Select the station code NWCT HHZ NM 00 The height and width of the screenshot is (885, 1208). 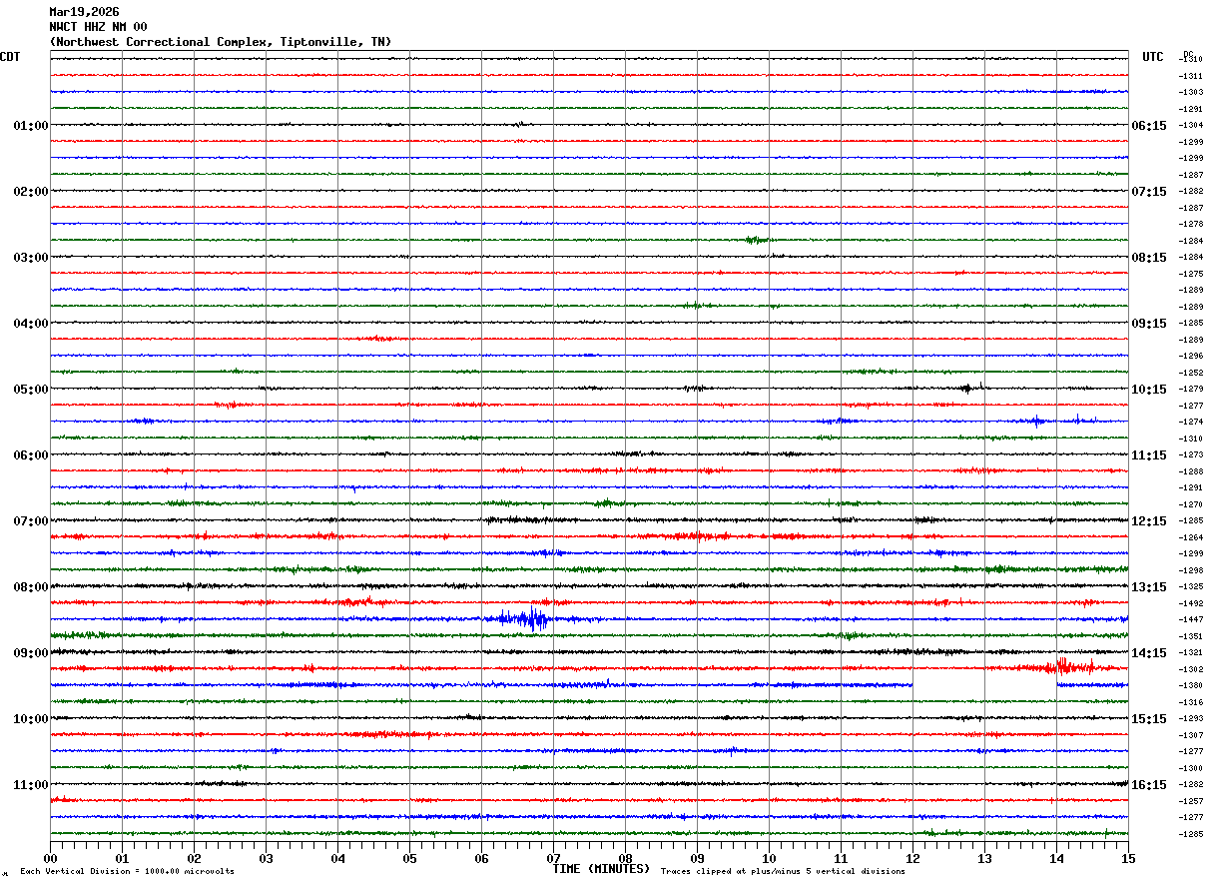point(98,27)
